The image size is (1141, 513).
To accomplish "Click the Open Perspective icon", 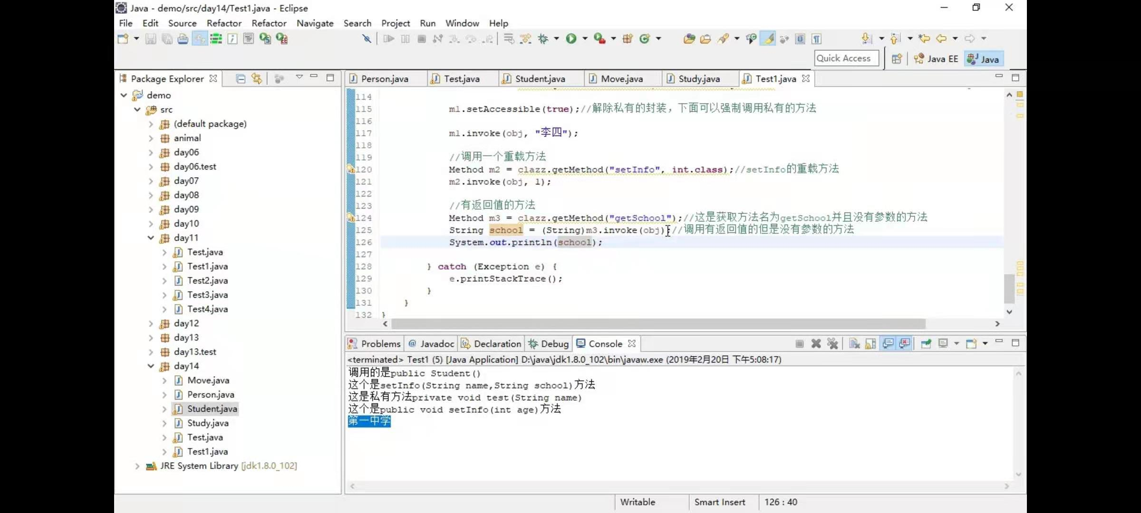I will pyautogui.click(x=897, y=59).
